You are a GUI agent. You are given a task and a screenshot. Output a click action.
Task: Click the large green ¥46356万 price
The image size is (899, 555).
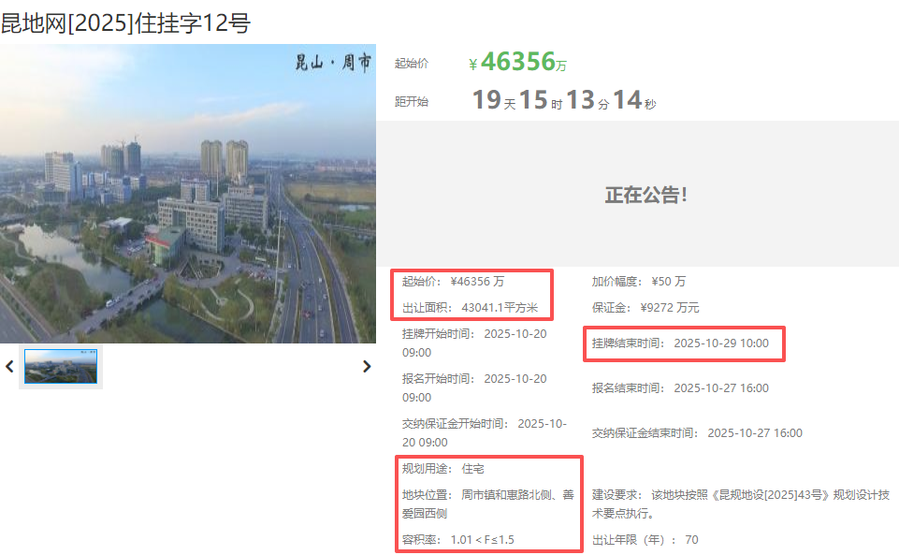(518, 63)
